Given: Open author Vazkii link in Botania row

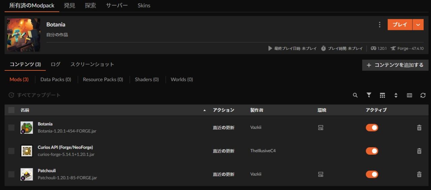Looking at the screenshot, I should pos(256,128).
